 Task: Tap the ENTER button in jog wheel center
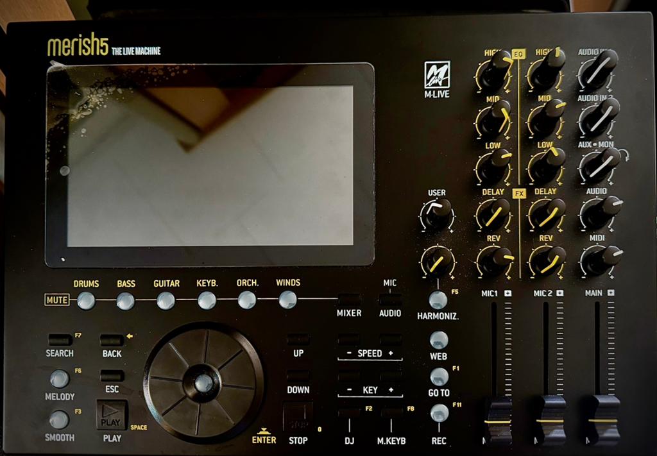tap(204, 383)
